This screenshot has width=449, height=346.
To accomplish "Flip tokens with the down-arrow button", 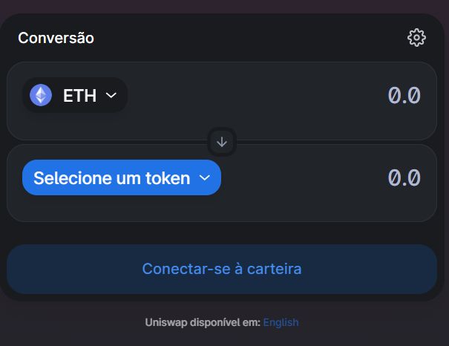I will coord(222,142).
